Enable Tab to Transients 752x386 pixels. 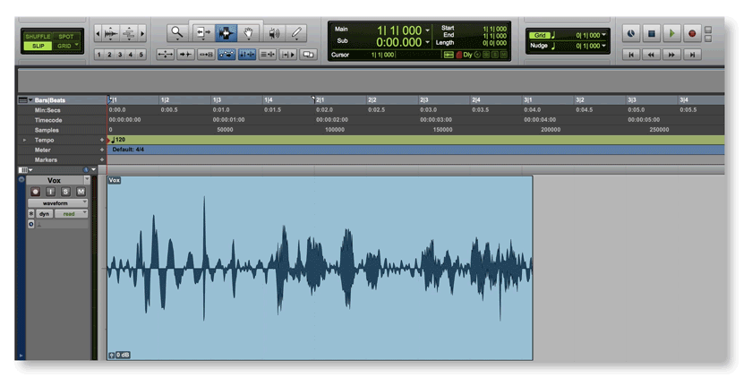click(x=185, y=55)
